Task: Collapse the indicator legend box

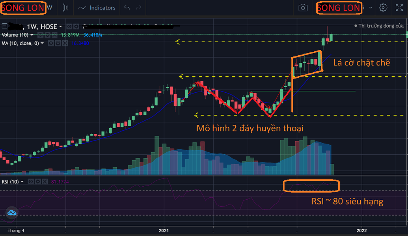Action: (4, 26)
